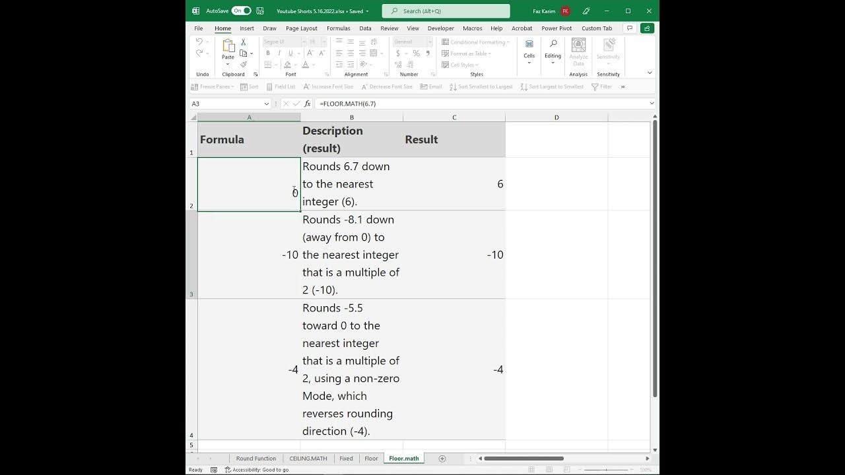Click the Increase Decimal icon
Viewport: 845px width, 475px height.
point(399,65)
